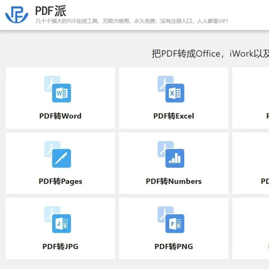269x269 pixels.
Task: Click the PDF转Excel icon
Action: pyautogui.click(x=171, y=89)
